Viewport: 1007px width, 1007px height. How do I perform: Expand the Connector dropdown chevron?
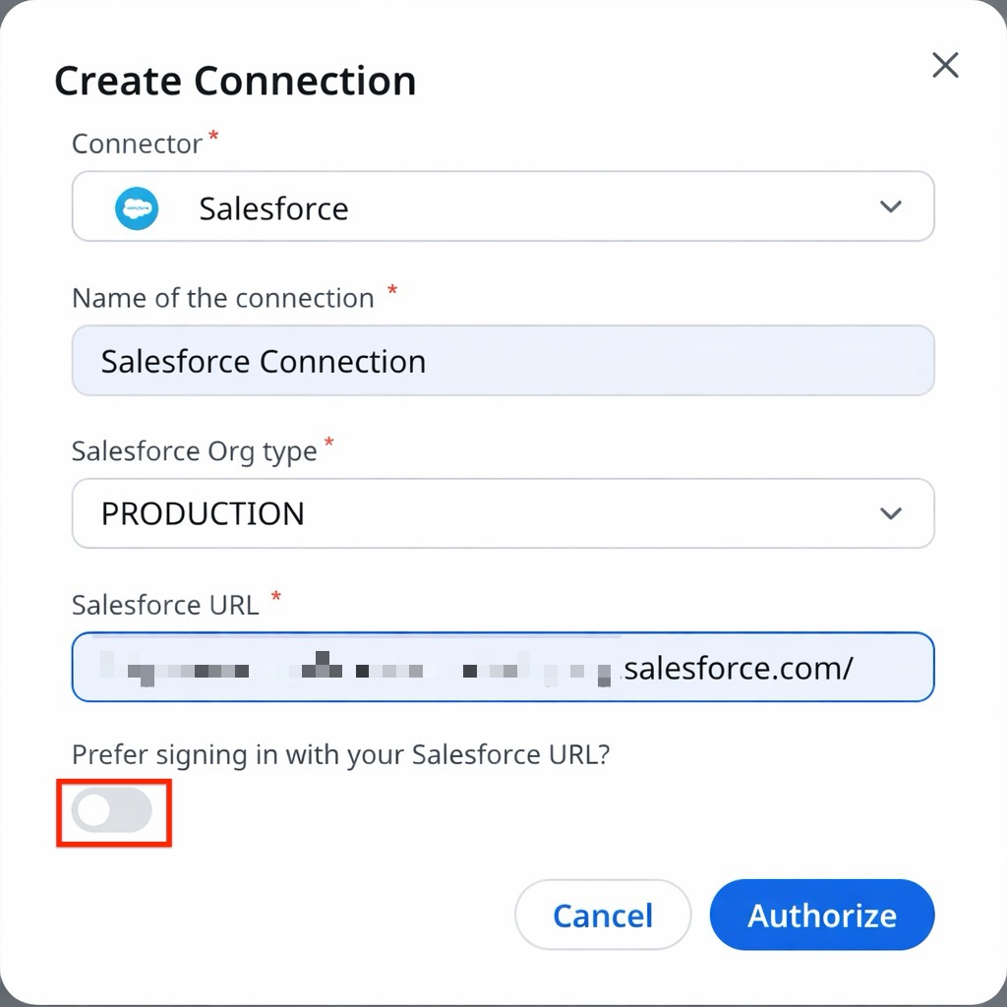click(x=891, y=207)
